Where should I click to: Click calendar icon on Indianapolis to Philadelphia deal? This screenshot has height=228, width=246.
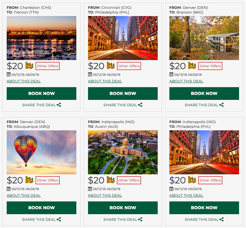pos(171,189)
